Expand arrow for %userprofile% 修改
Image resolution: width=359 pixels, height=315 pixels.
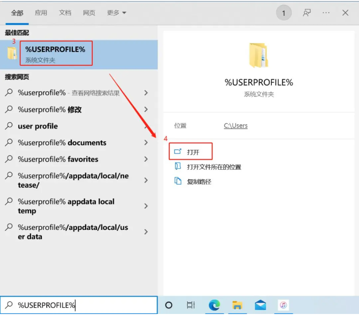pos(146,110)
